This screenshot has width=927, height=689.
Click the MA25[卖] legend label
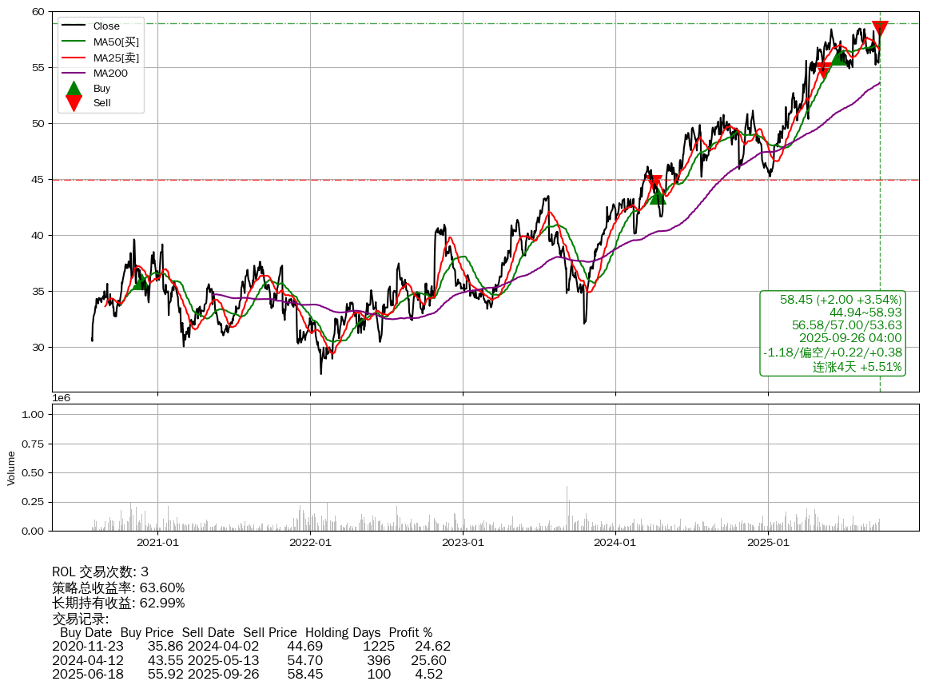click(116, 58)
